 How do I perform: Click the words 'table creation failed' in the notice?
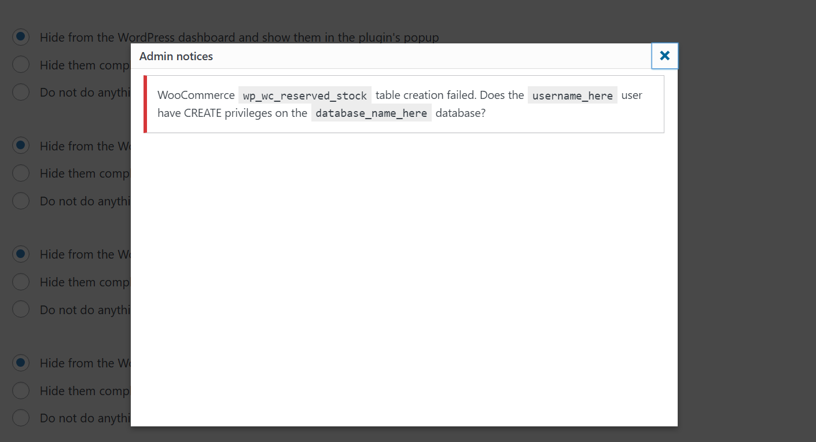tap(425, 95)
